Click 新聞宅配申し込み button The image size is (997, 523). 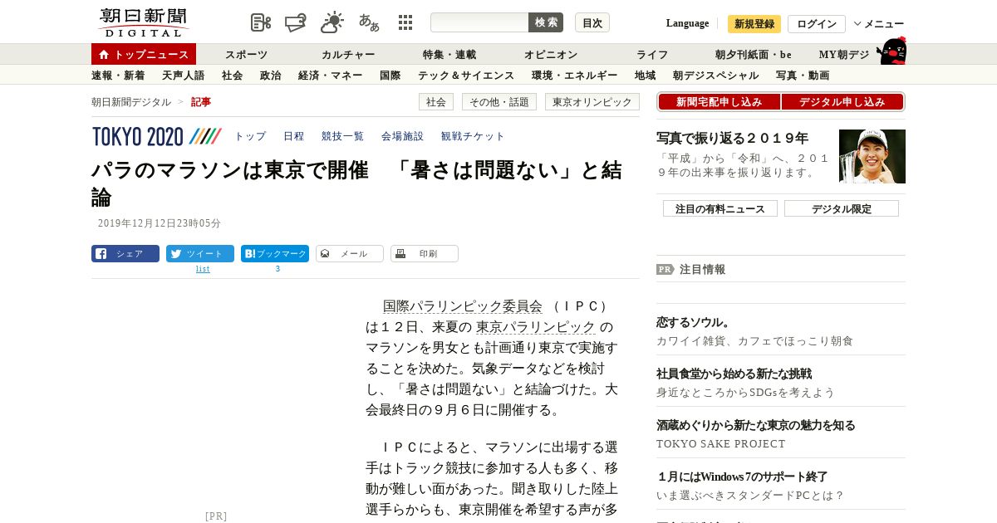[720, 101]
